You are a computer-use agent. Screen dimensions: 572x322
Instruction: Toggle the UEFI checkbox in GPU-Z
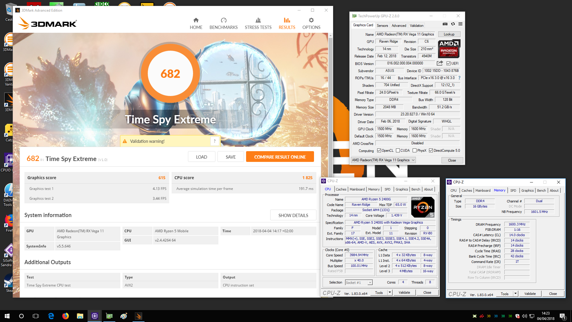[448, 64]
